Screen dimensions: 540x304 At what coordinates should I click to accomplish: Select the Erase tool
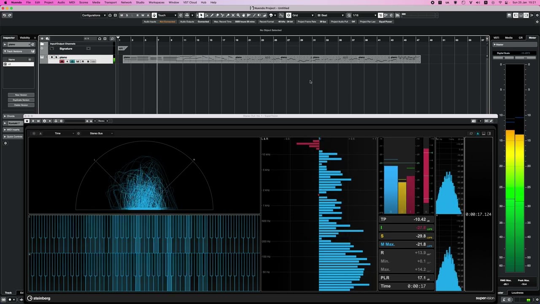tap(217, 15)
